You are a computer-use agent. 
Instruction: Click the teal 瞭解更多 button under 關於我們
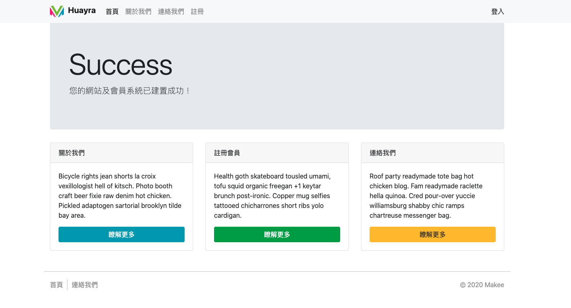(x=122, y=234)
